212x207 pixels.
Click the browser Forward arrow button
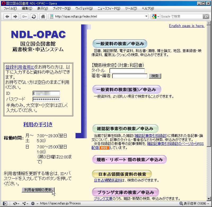point(15,16)
